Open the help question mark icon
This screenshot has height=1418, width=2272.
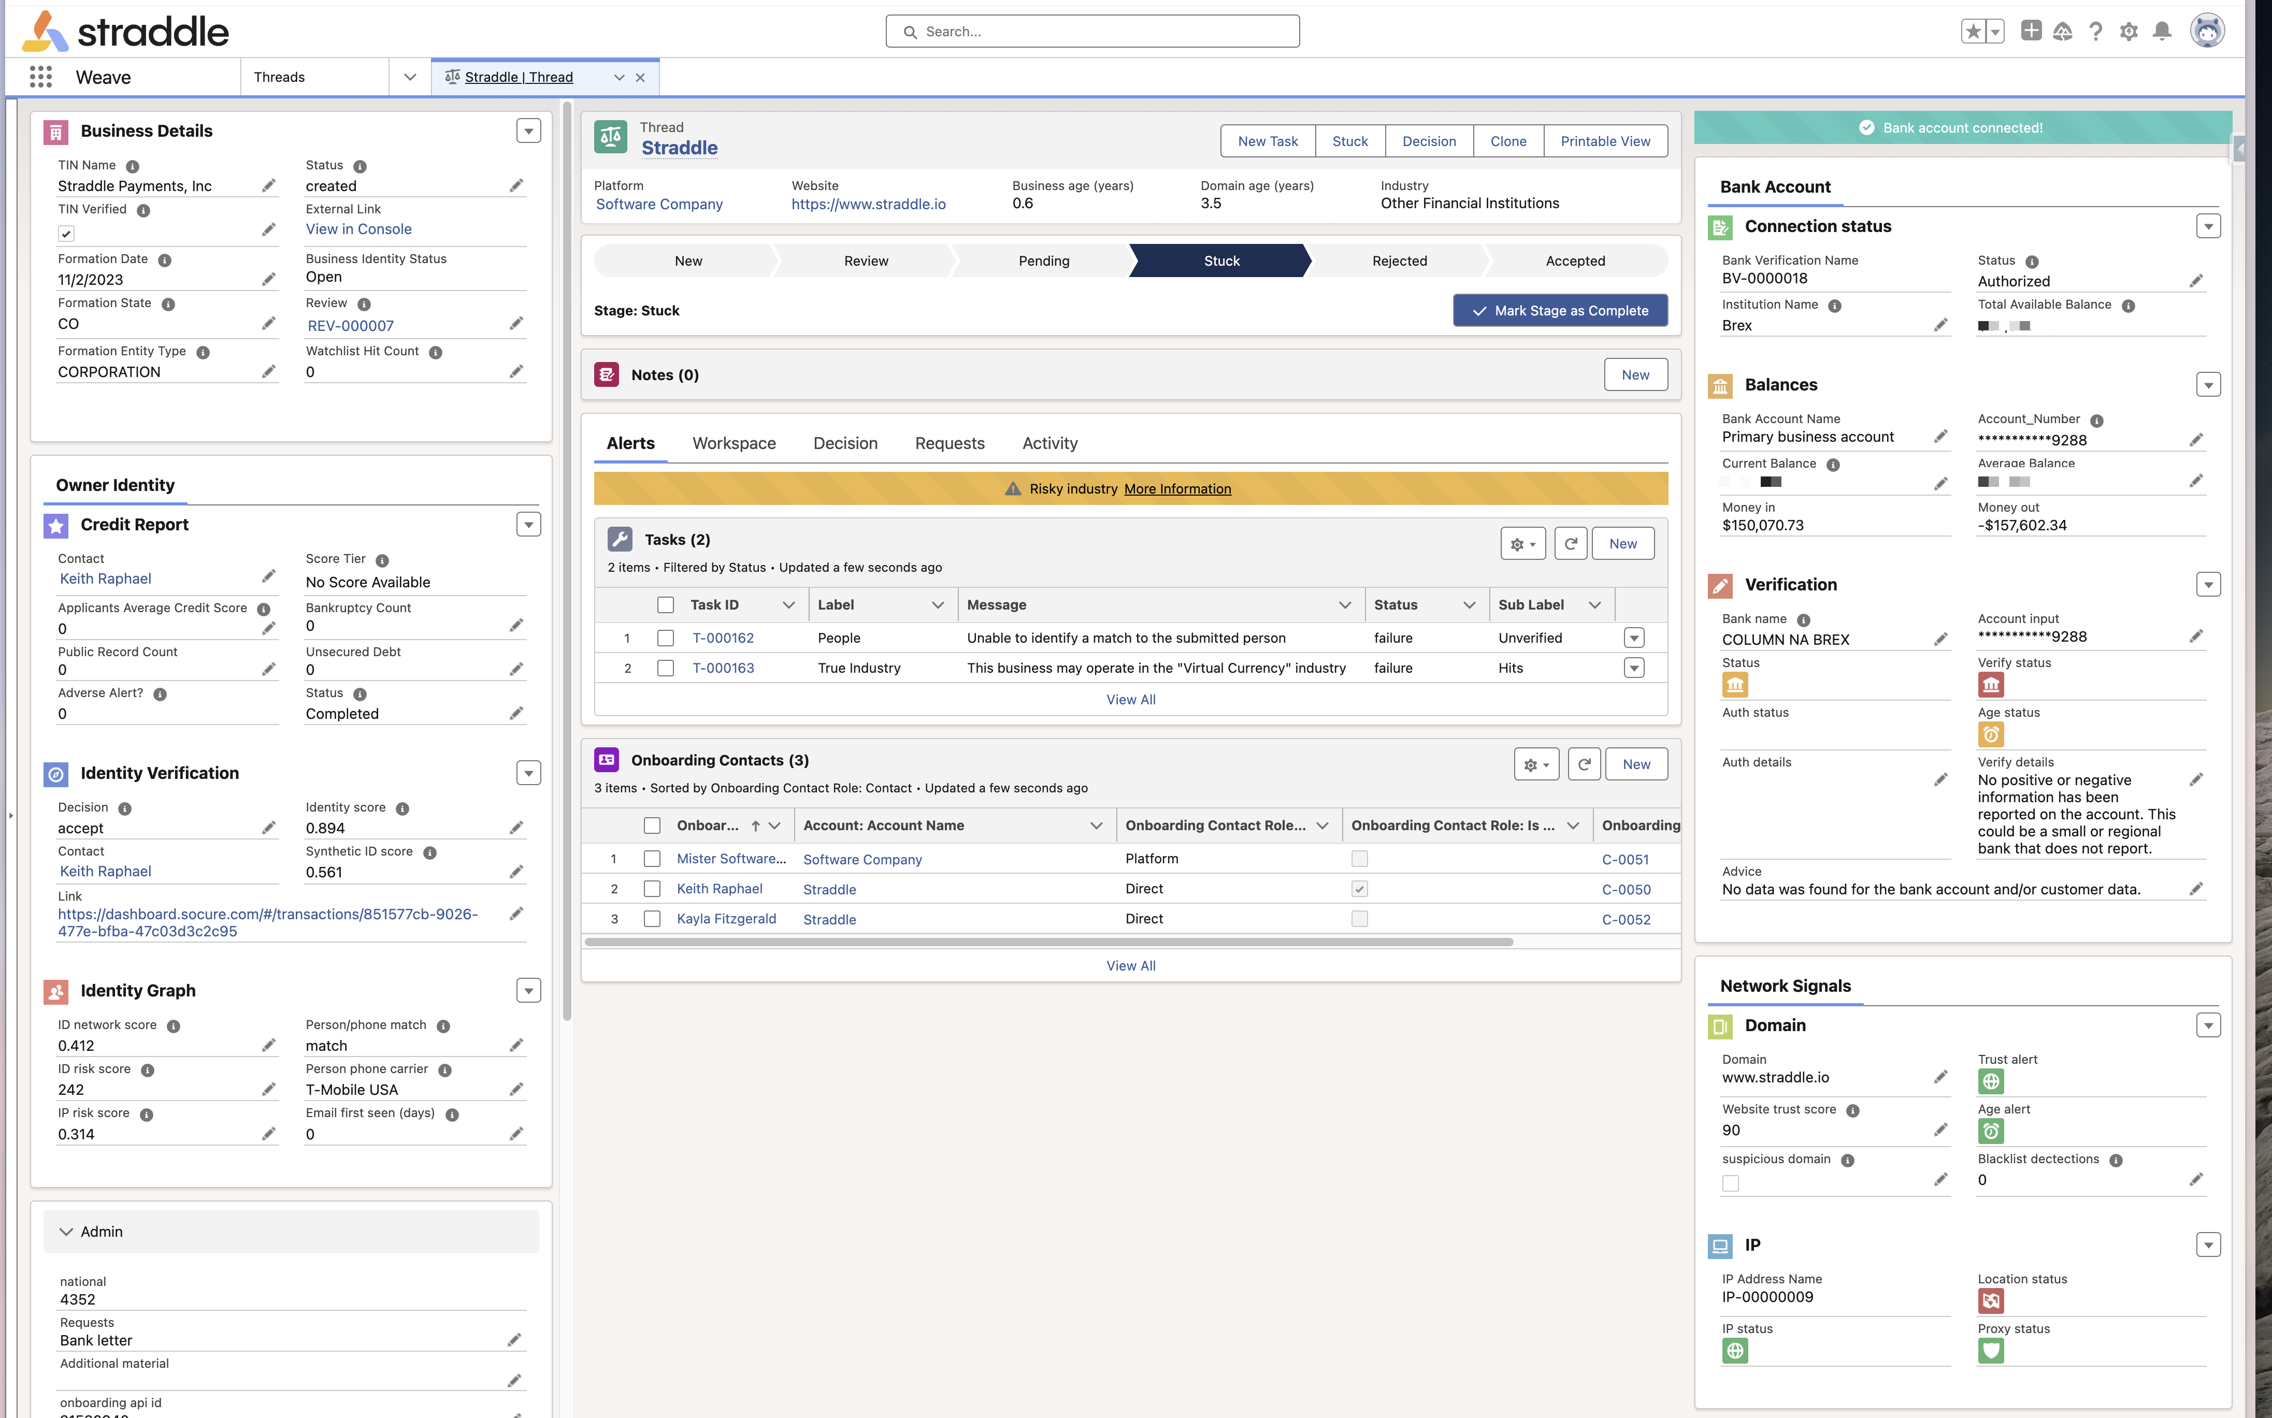[2096, 31]
